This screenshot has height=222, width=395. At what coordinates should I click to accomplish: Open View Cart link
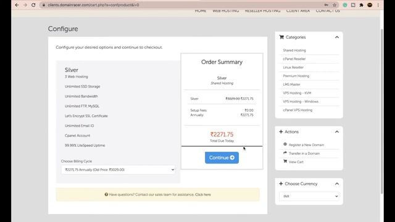pos(296,162)
